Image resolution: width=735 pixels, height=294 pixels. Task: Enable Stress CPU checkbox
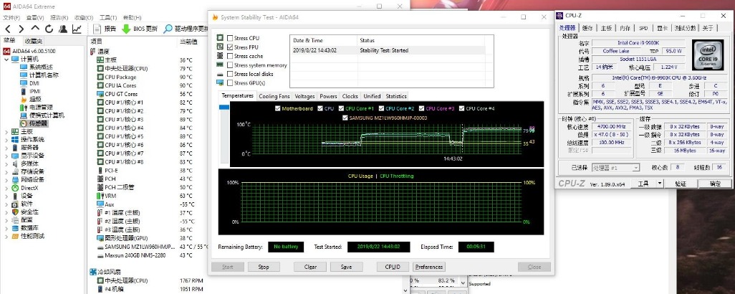coord(230,38)
